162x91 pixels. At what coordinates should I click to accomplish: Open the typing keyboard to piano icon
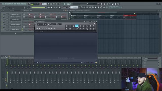tap(48, 7)
